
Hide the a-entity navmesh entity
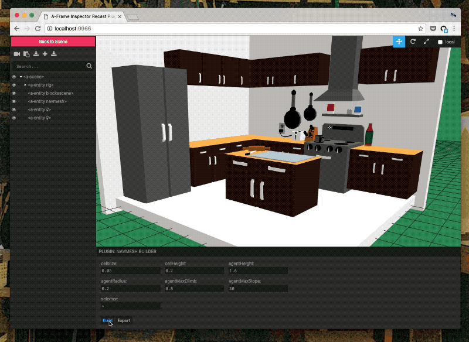pos(13,101)
